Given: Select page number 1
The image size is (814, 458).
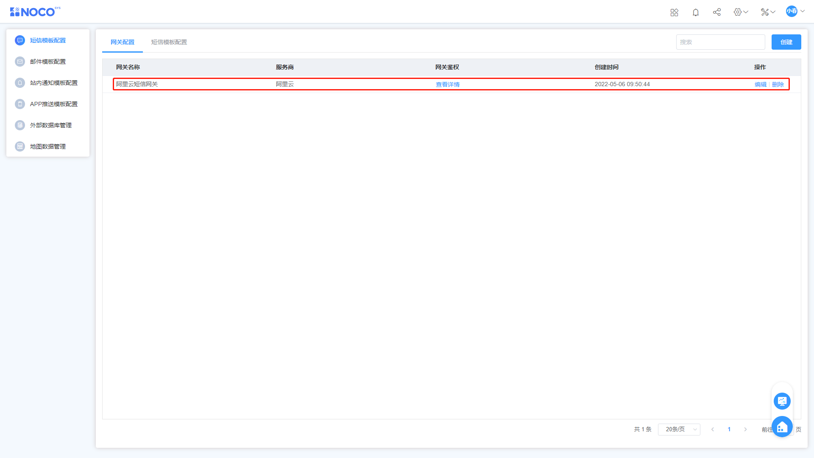Looking at the screenshot, I should [729, 430].
